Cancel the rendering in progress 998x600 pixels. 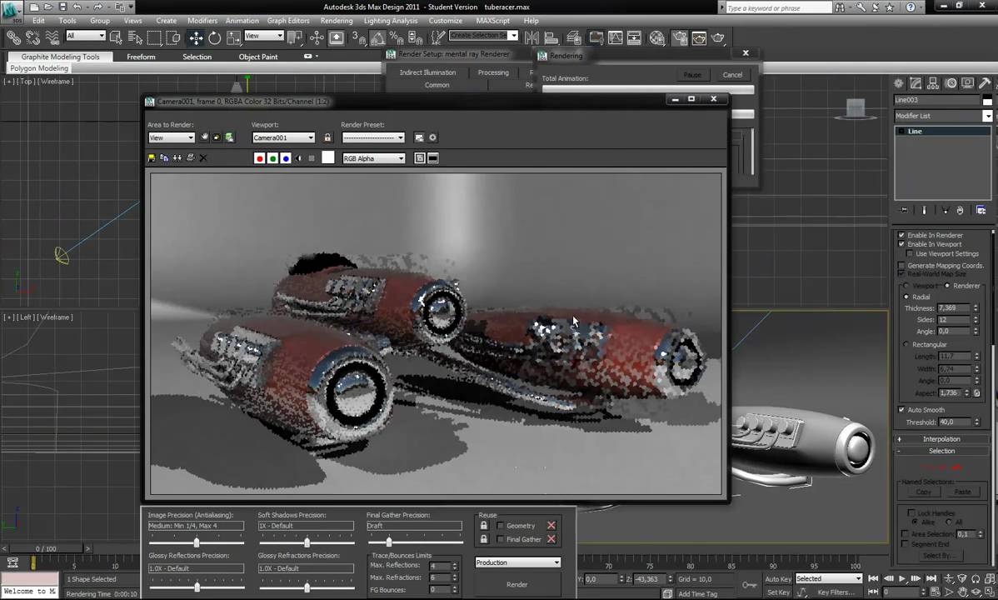732,75
